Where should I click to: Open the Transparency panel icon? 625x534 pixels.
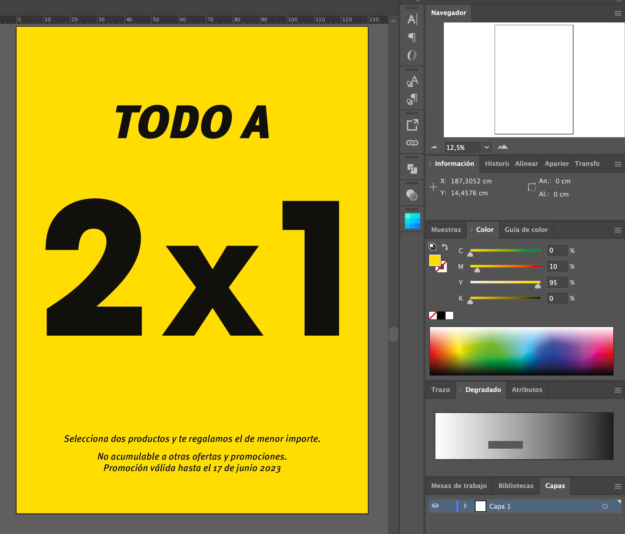click(x=412, y=195)
